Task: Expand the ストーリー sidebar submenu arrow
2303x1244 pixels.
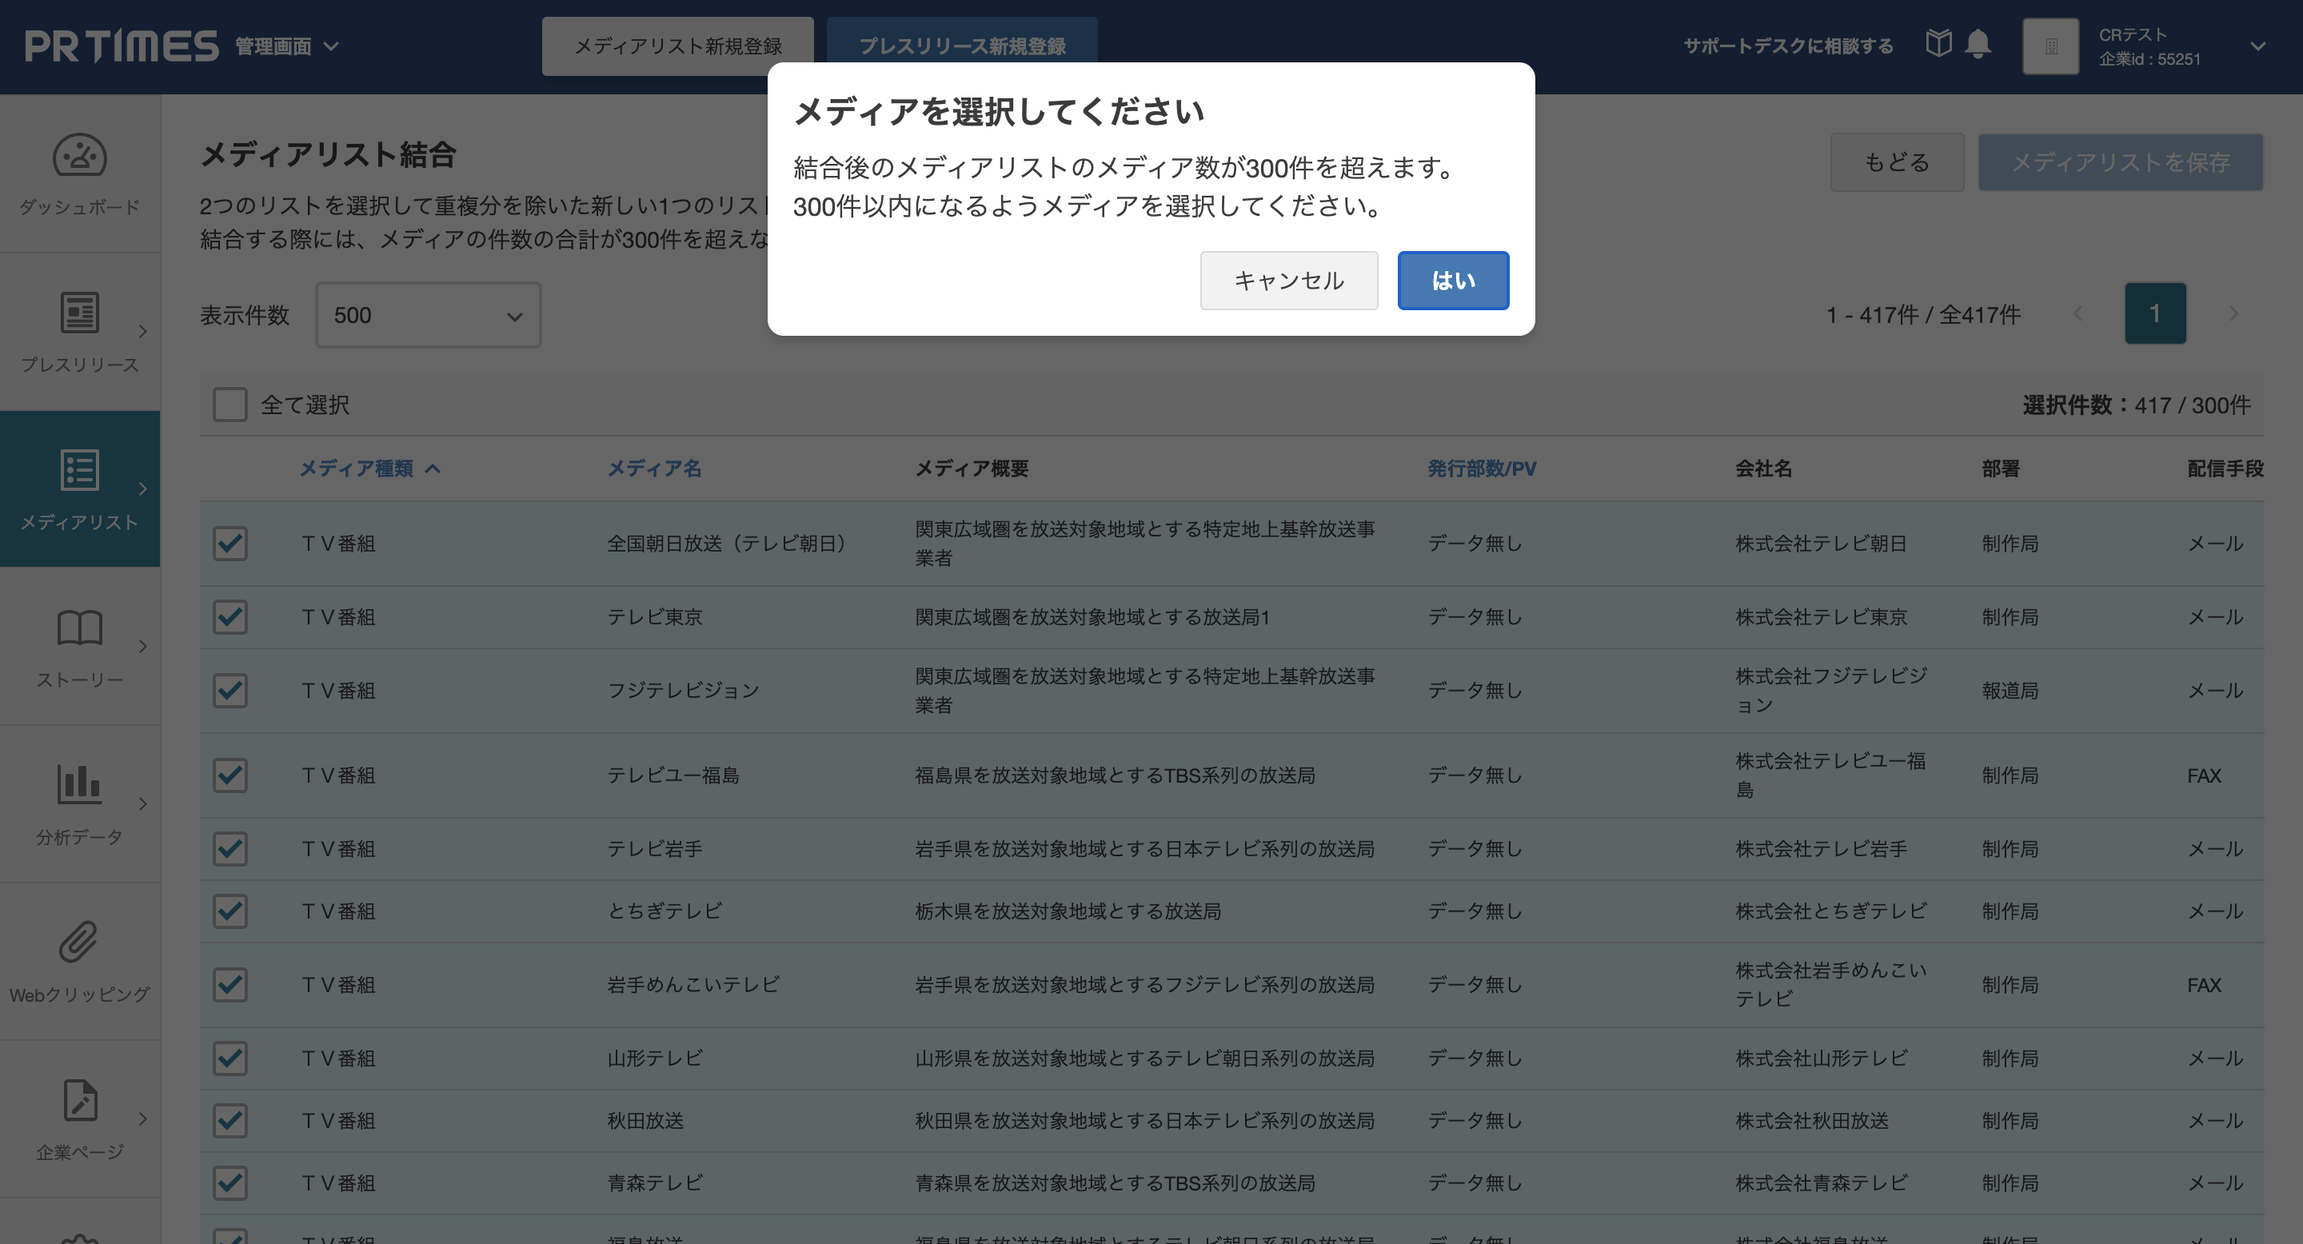Action: pos(142,646)
